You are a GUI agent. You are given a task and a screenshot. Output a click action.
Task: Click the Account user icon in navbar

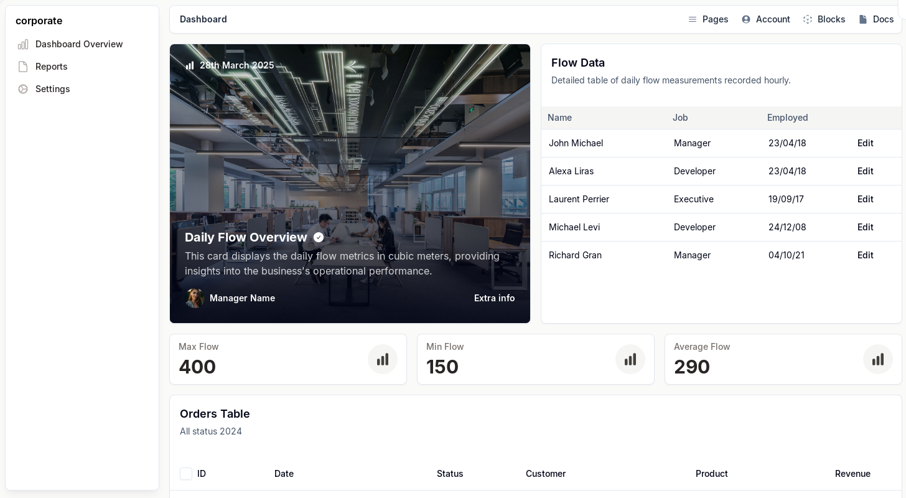746,19
